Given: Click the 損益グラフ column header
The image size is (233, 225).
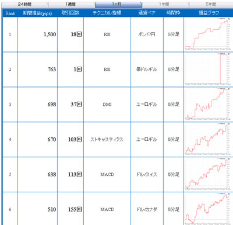Looking at the screenshot, I should coord(209,13).
